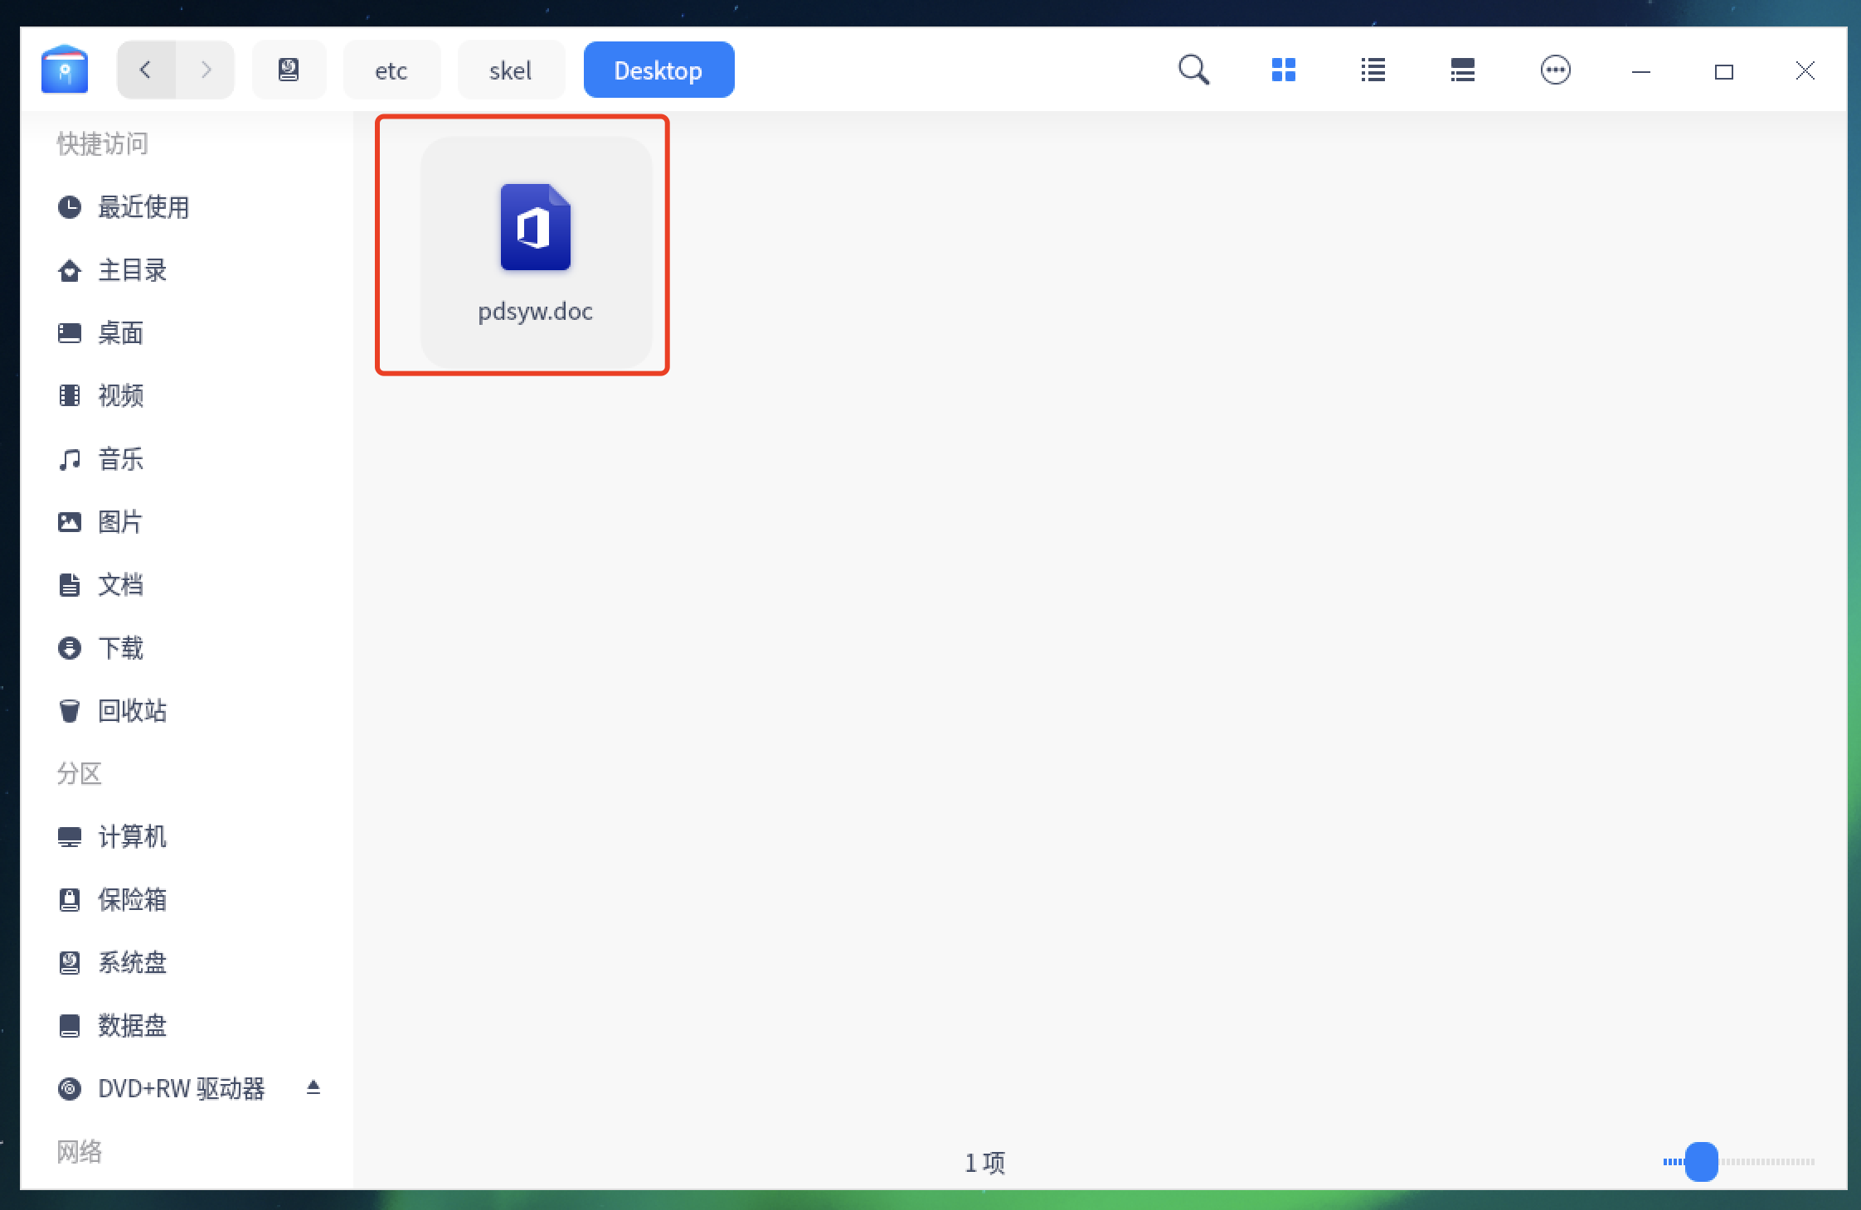The image size is (1861, 1210).
Task: Click the file manager app logo icon
Action: tap(65, 70)
